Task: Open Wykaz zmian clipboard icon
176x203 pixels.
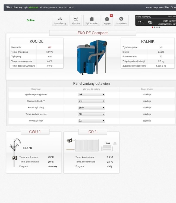Action: [92, 19]
